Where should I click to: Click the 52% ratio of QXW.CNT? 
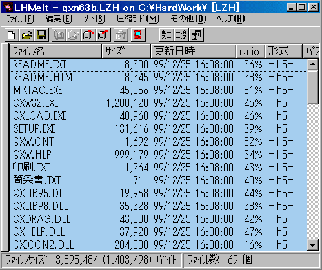(x=253, y=142)
